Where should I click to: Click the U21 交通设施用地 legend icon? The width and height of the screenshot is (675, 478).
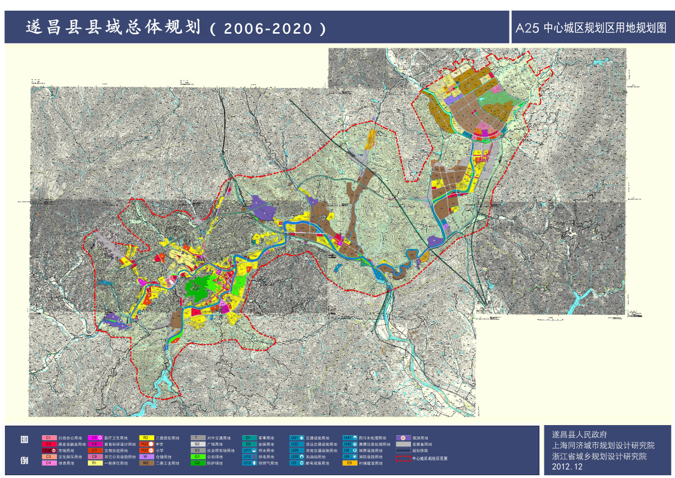297,438
